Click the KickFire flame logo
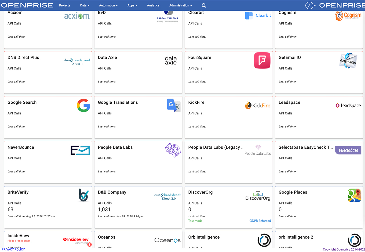The image size is (365, 252). click(258, 105)
